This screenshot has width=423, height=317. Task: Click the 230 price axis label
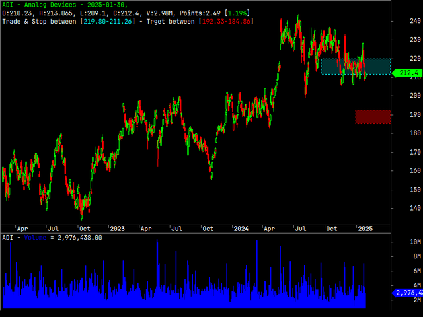(x=415, y=40)
